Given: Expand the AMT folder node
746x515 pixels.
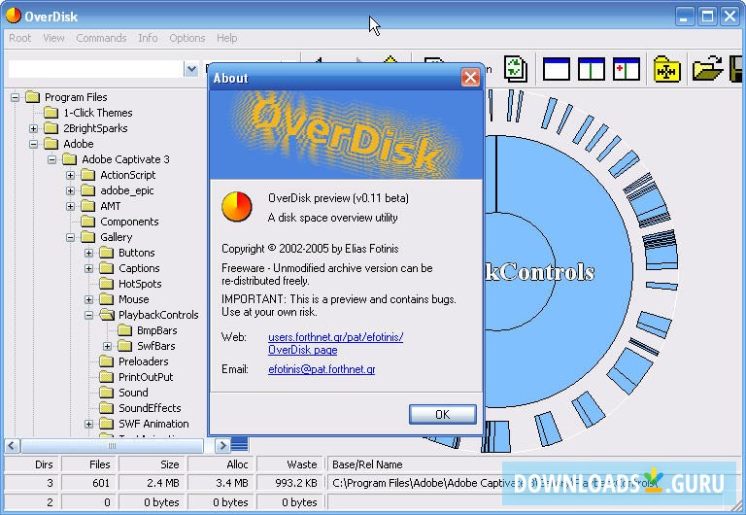Looking at the screenshot, I should 70,206.
